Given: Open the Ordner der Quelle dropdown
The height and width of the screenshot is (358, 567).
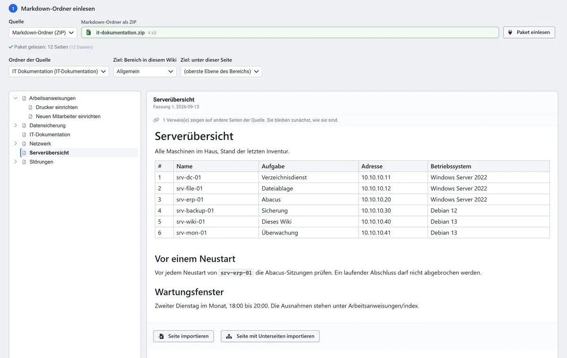Looking at the screenshot, I should click(59, 71).
